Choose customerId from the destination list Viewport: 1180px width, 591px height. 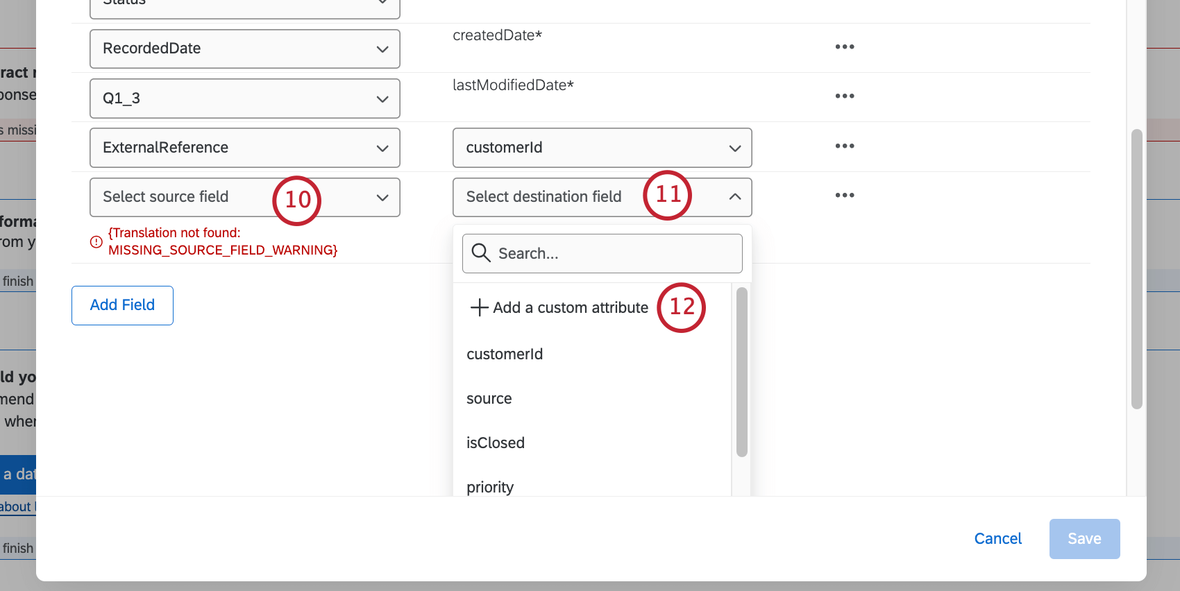pyautogui.click(x=505, y=354)
